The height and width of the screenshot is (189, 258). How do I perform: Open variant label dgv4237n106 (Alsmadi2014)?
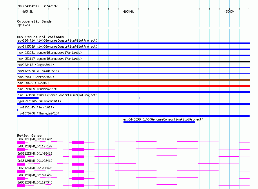(39, 101)
